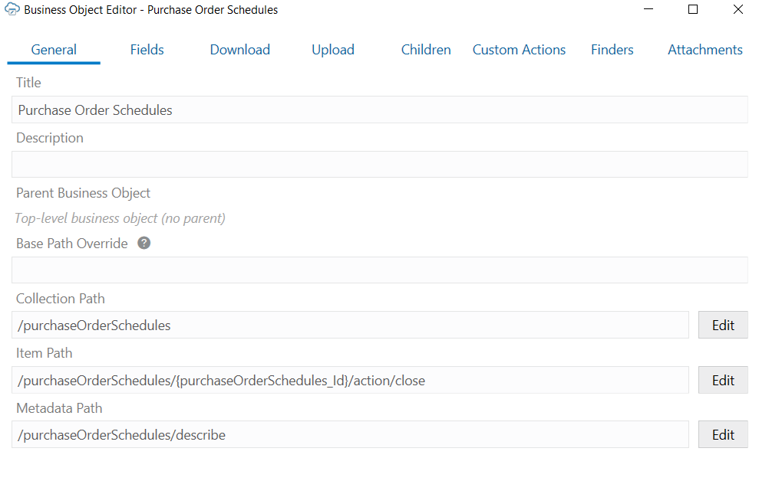
Task: Go to the Custom Actions tab
Action: 519,49
